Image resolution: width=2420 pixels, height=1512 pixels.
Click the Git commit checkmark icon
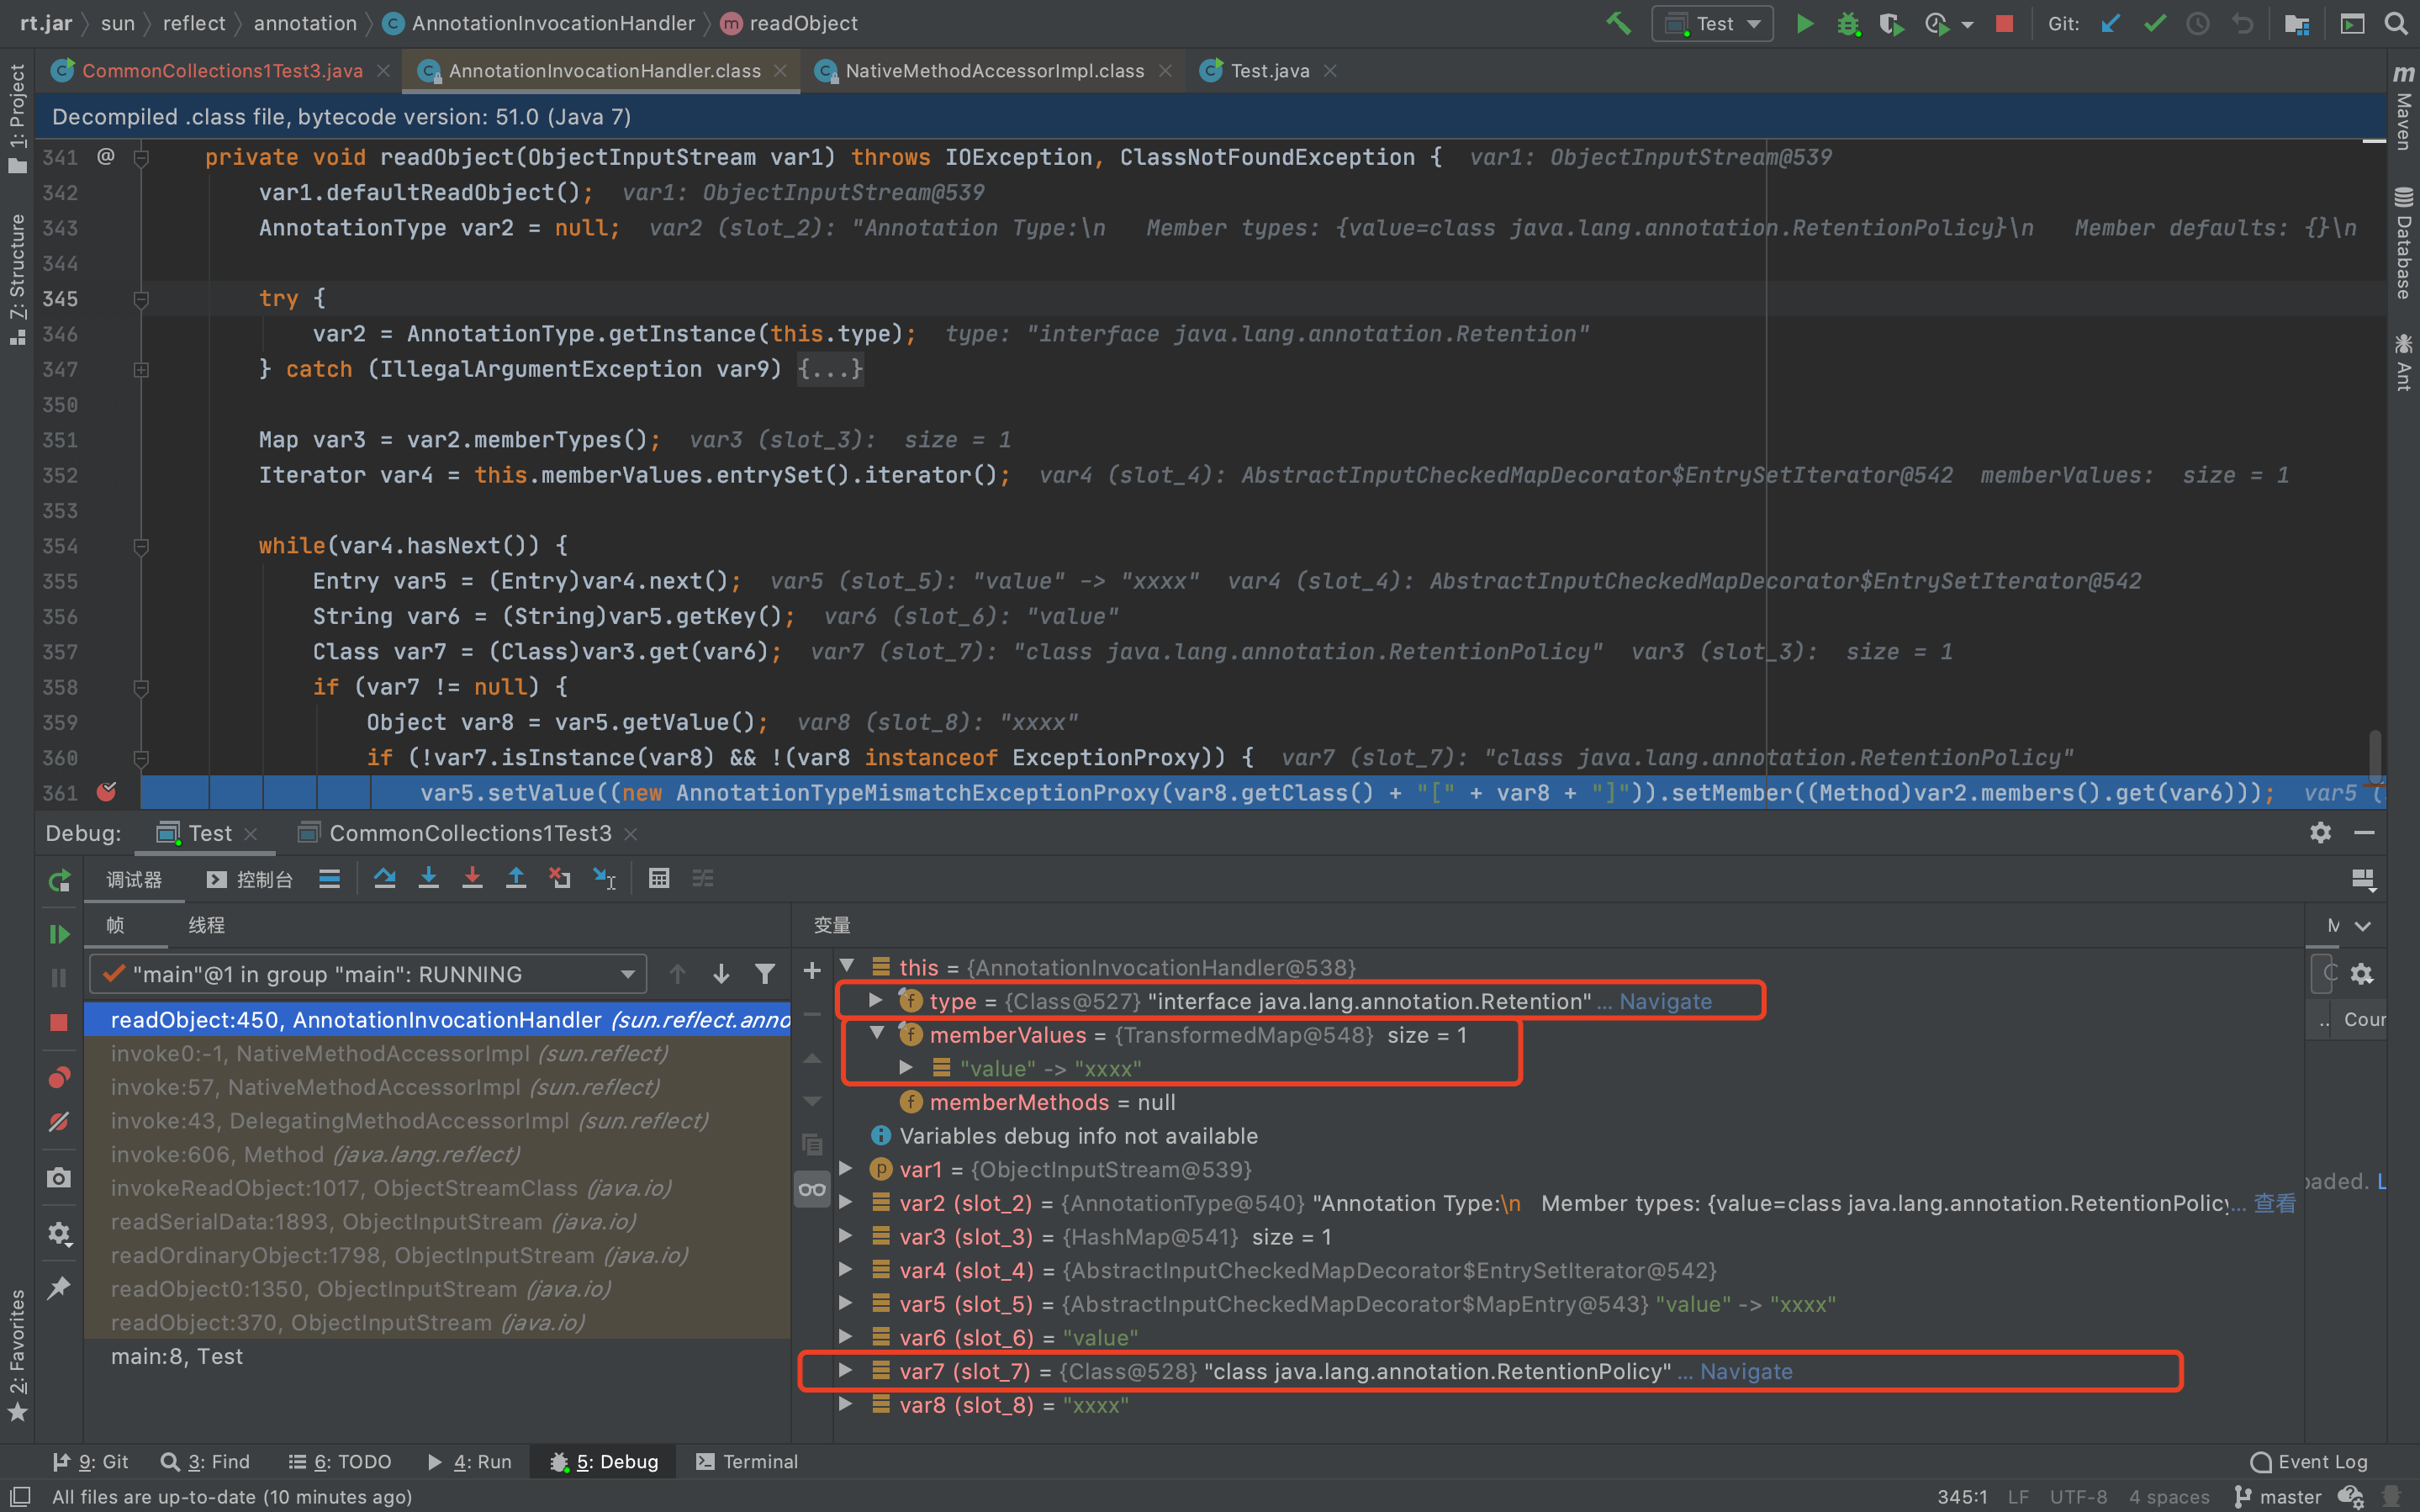point(2154,23)
